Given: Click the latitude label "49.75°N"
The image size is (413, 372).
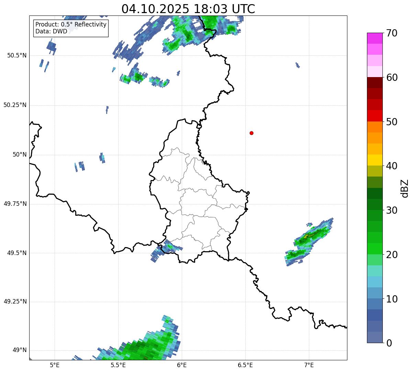Looking at the screenshot, I should tap(15, 204).
